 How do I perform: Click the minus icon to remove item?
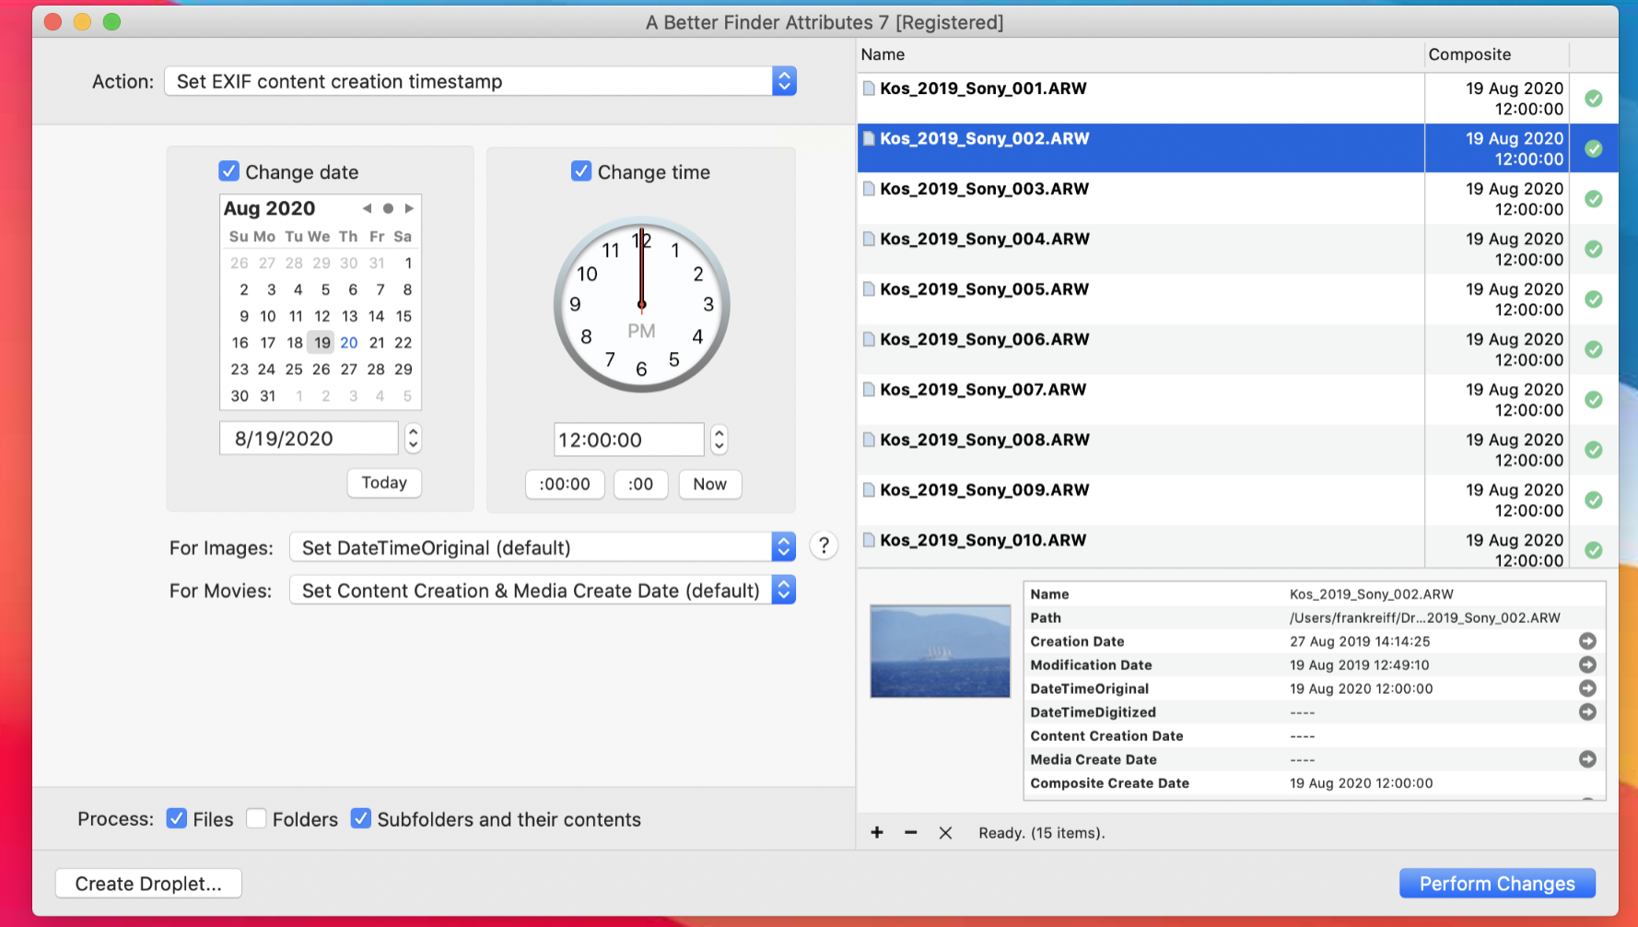(910, 833)
